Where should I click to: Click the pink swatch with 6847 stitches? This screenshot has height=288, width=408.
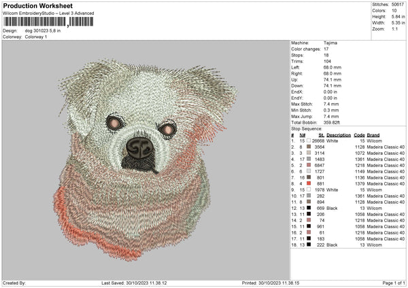(308, 165)
